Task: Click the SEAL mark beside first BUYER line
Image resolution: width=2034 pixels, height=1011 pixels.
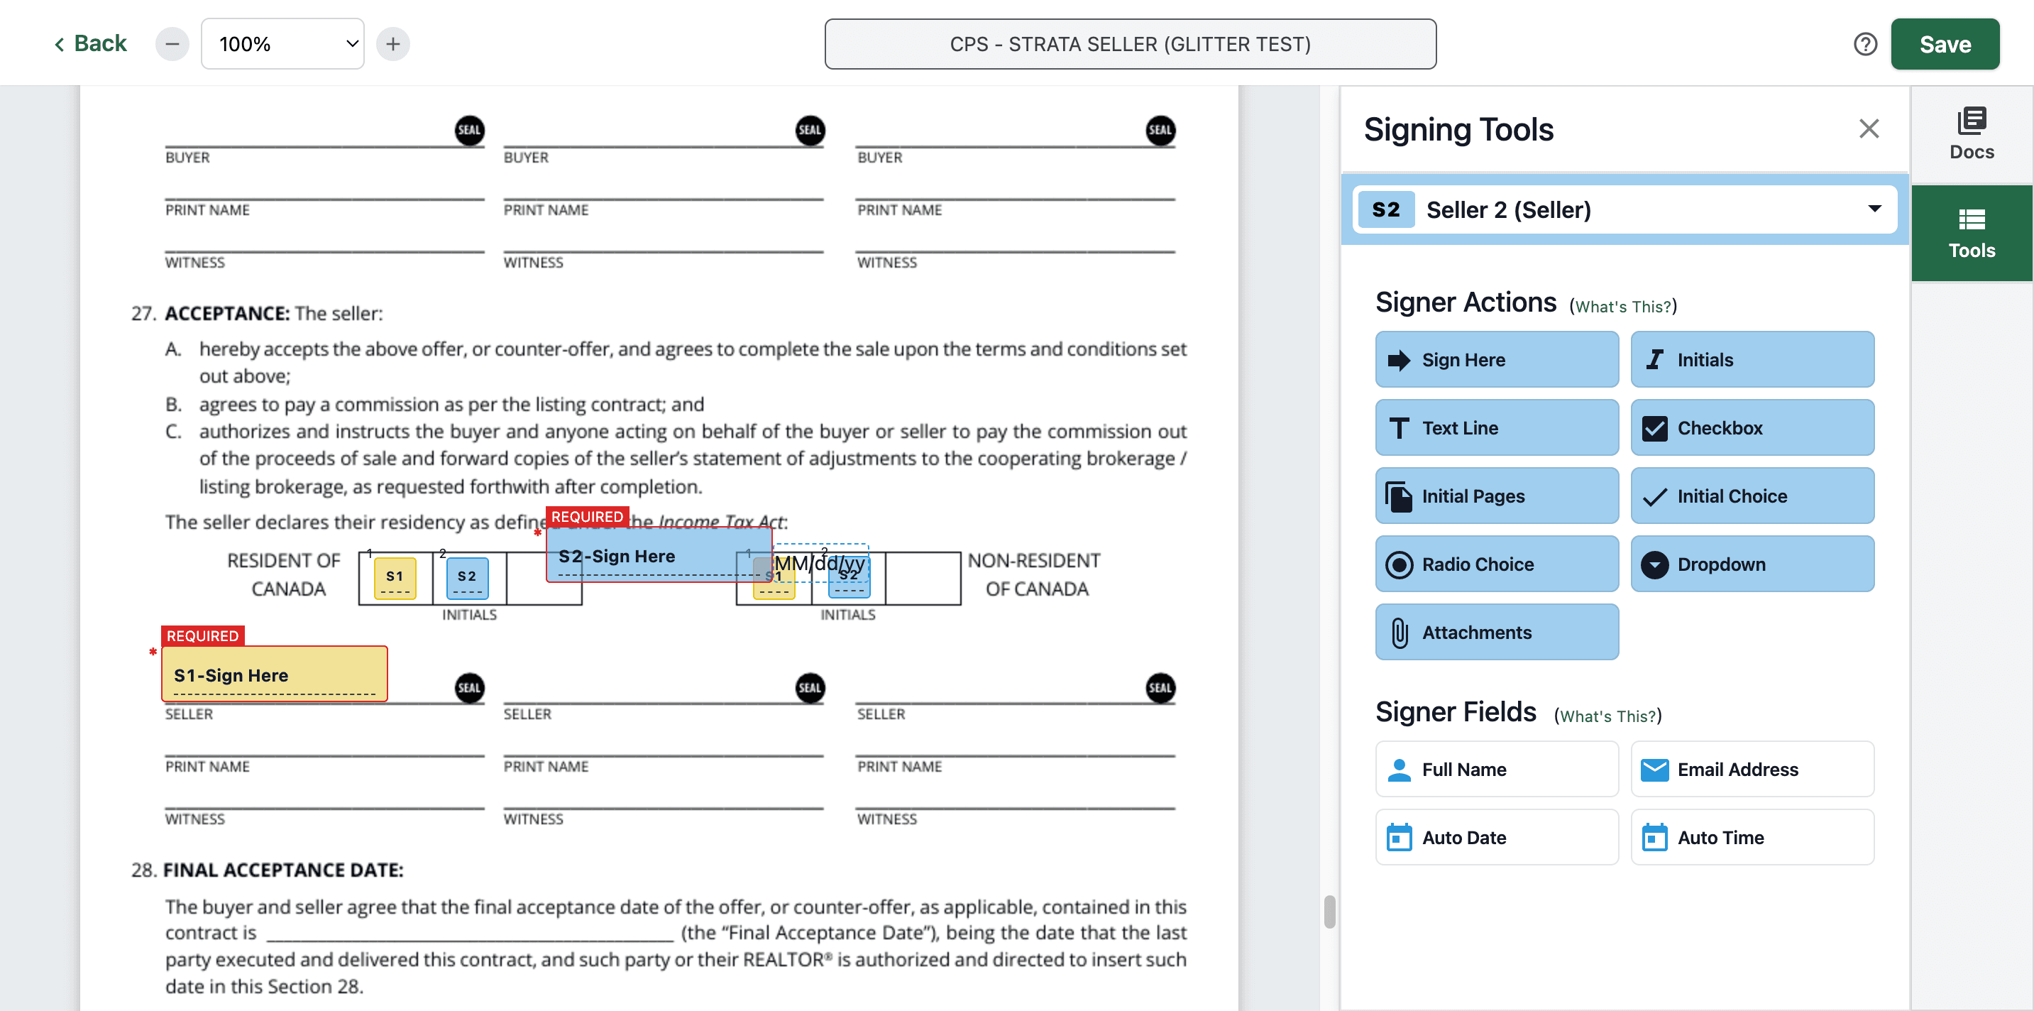Action: [x=469, y=131]
